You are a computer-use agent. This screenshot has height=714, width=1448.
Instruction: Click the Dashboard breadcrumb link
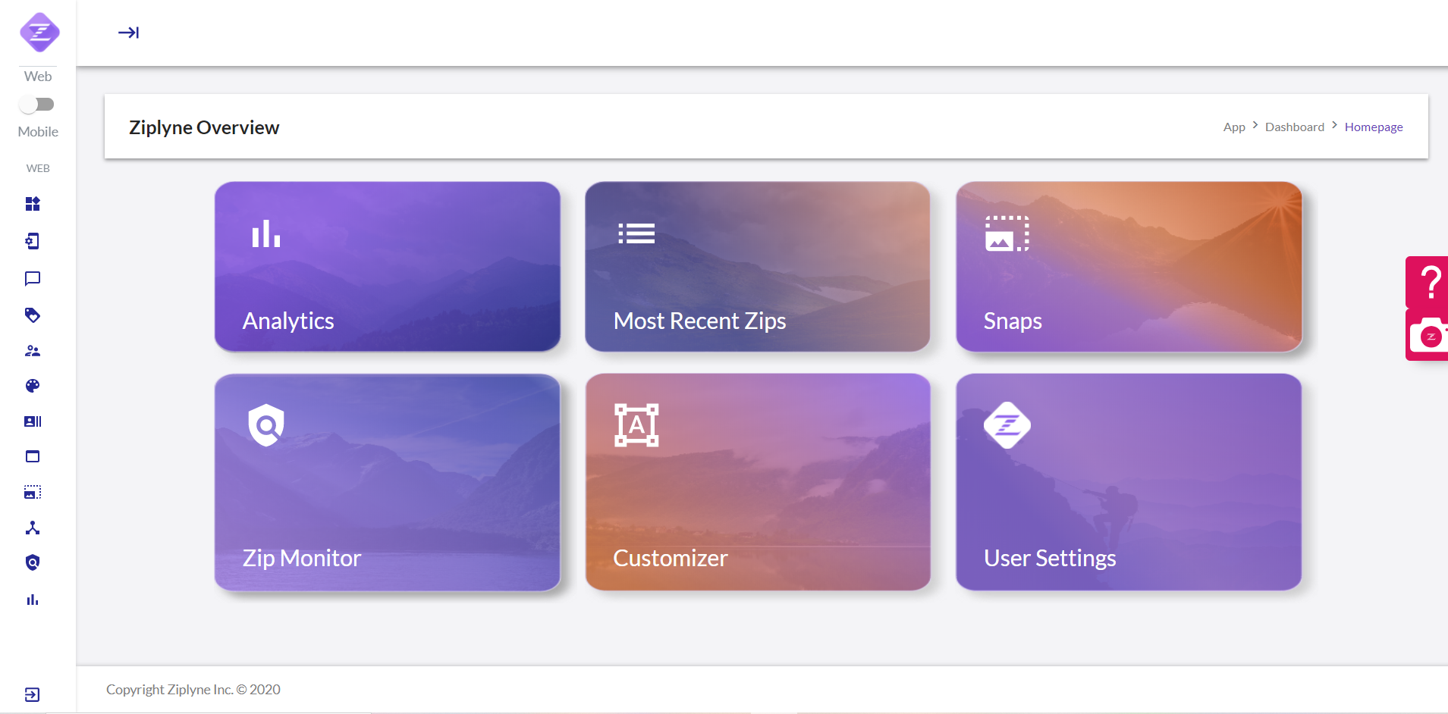(x=1295, y=127)
